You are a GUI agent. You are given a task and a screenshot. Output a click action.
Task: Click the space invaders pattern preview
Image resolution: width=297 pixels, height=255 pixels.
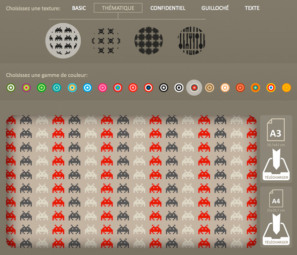131,182
